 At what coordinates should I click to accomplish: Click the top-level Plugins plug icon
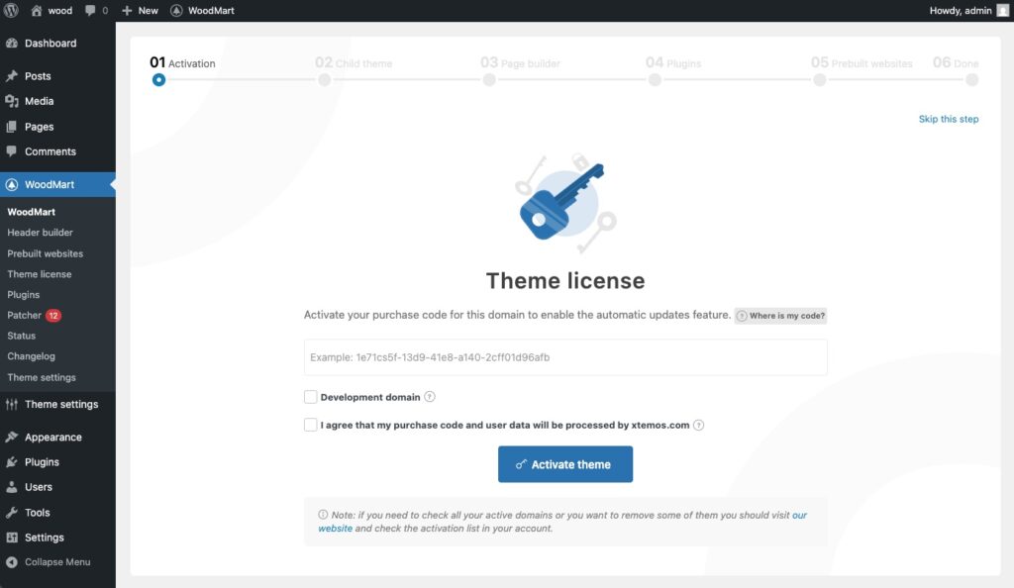pyautogui.click(x=12, y=462)
